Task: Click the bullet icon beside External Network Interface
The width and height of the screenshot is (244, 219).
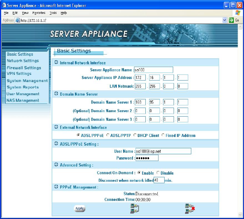Action: (56, 127)
